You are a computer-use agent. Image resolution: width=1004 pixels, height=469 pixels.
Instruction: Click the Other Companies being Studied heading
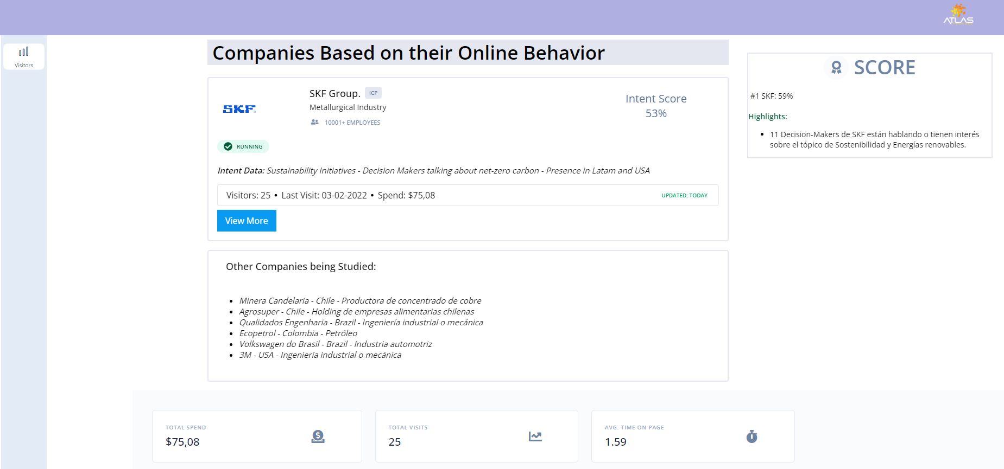point(301,266)
